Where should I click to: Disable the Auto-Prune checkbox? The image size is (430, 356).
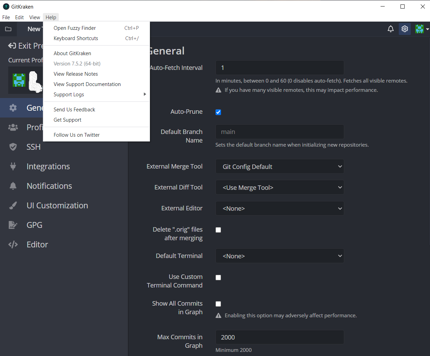(x=218, y=112)
